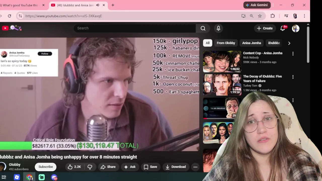Install app icon in address bar
The height and width of the screenshot is (181, 322).
[x=243, y=16]
